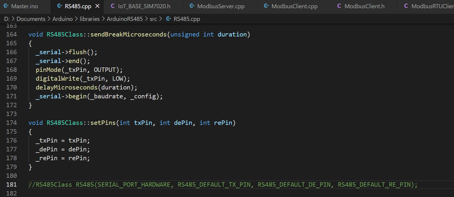Open the Arduino breadcrumb dropdown
Screen dimensions: 454x197
click(x=62, y=19)
